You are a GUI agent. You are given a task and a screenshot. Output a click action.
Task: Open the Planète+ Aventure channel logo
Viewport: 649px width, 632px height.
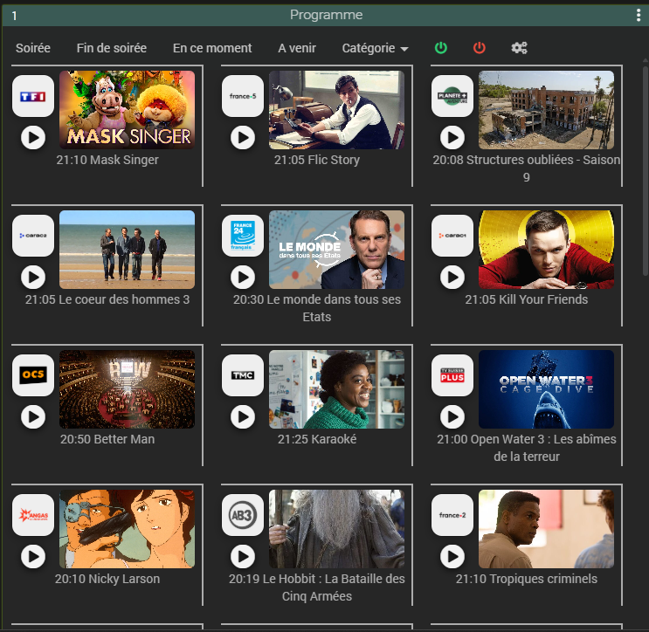pos(452,96)
